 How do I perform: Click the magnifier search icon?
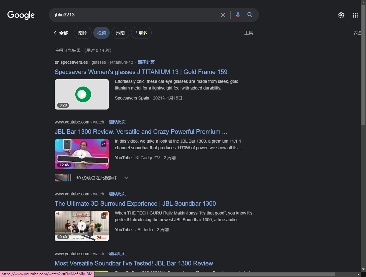[x=250, y=15]
